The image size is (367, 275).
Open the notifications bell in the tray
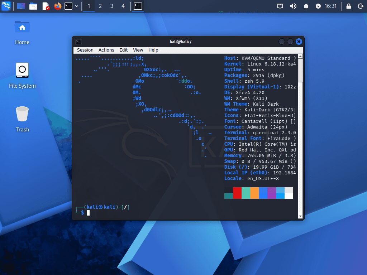(x=305, y=6)
